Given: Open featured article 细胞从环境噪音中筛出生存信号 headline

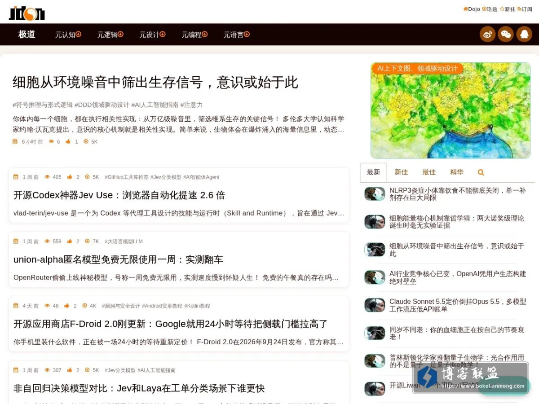Looking at the screenshot, I should pyautogui.click(x=155, y=83).
